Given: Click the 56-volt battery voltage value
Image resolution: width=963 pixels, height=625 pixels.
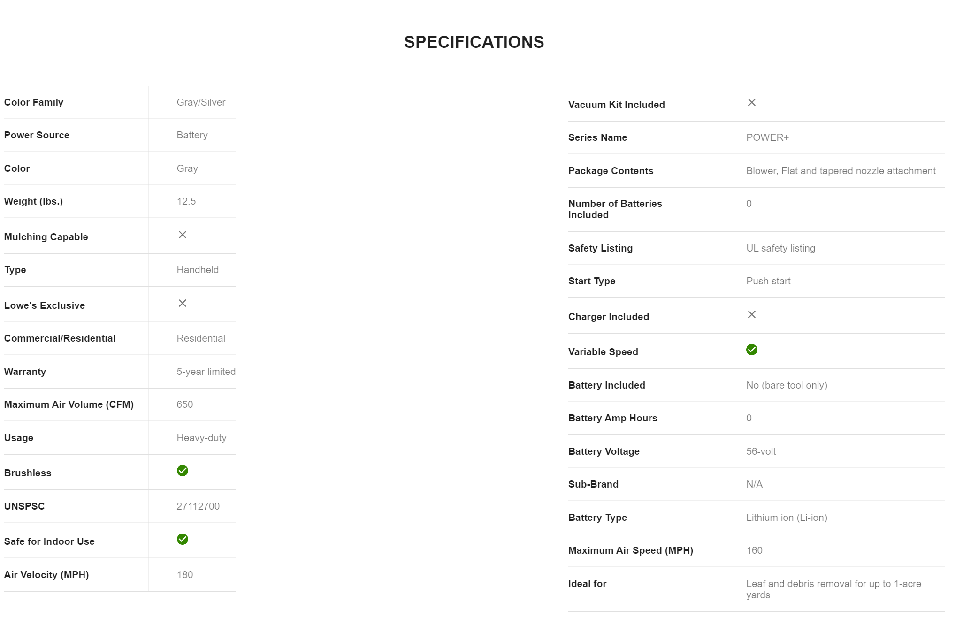Looking at the screenshot, I should click(761, 451).
